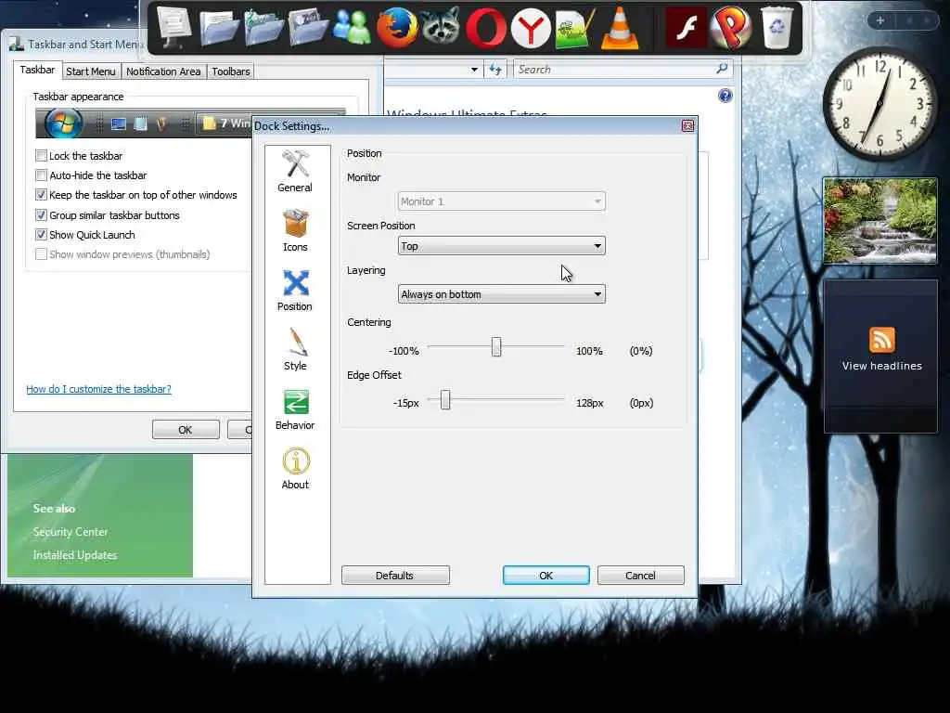This screenshot has width=950, height=713.
Task: Launch Firefox from the dock
Action: [397, 28]
